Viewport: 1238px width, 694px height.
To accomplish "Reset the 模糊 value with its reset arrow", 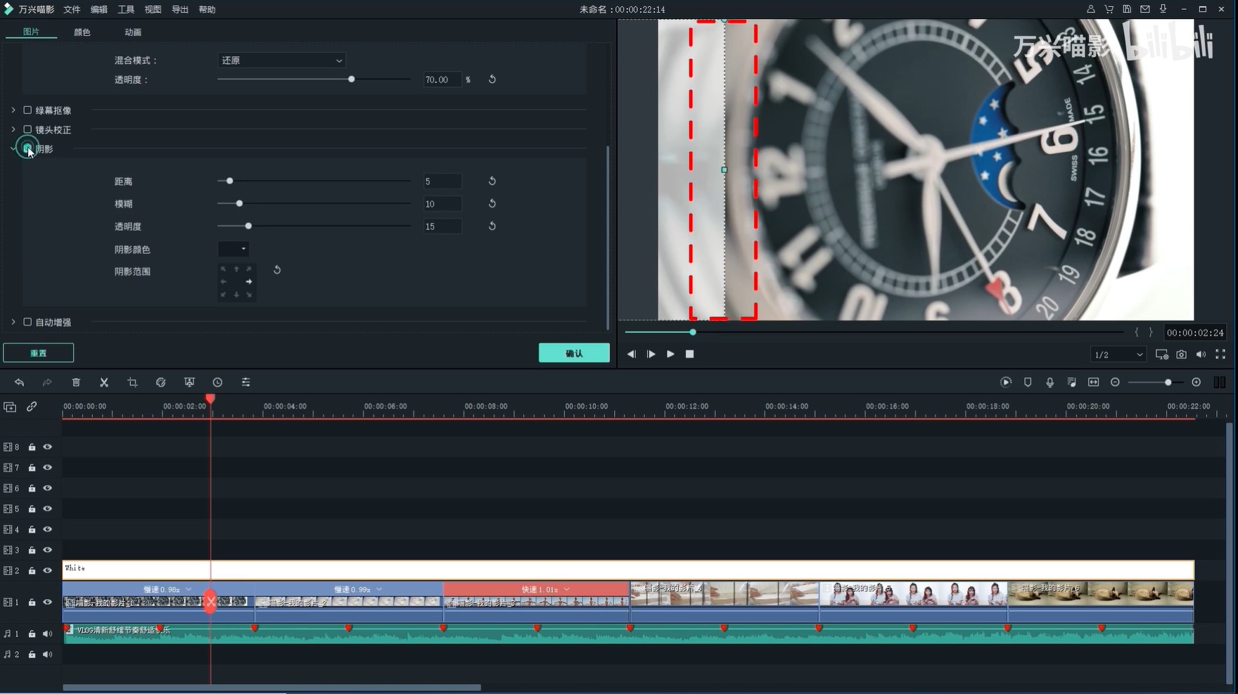I will [492, 204].
